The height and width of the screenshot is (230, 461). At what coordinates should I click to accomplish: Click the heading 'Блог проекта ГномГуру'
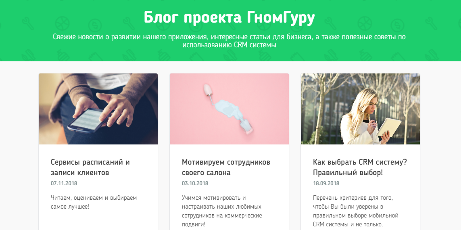point(229,18)
